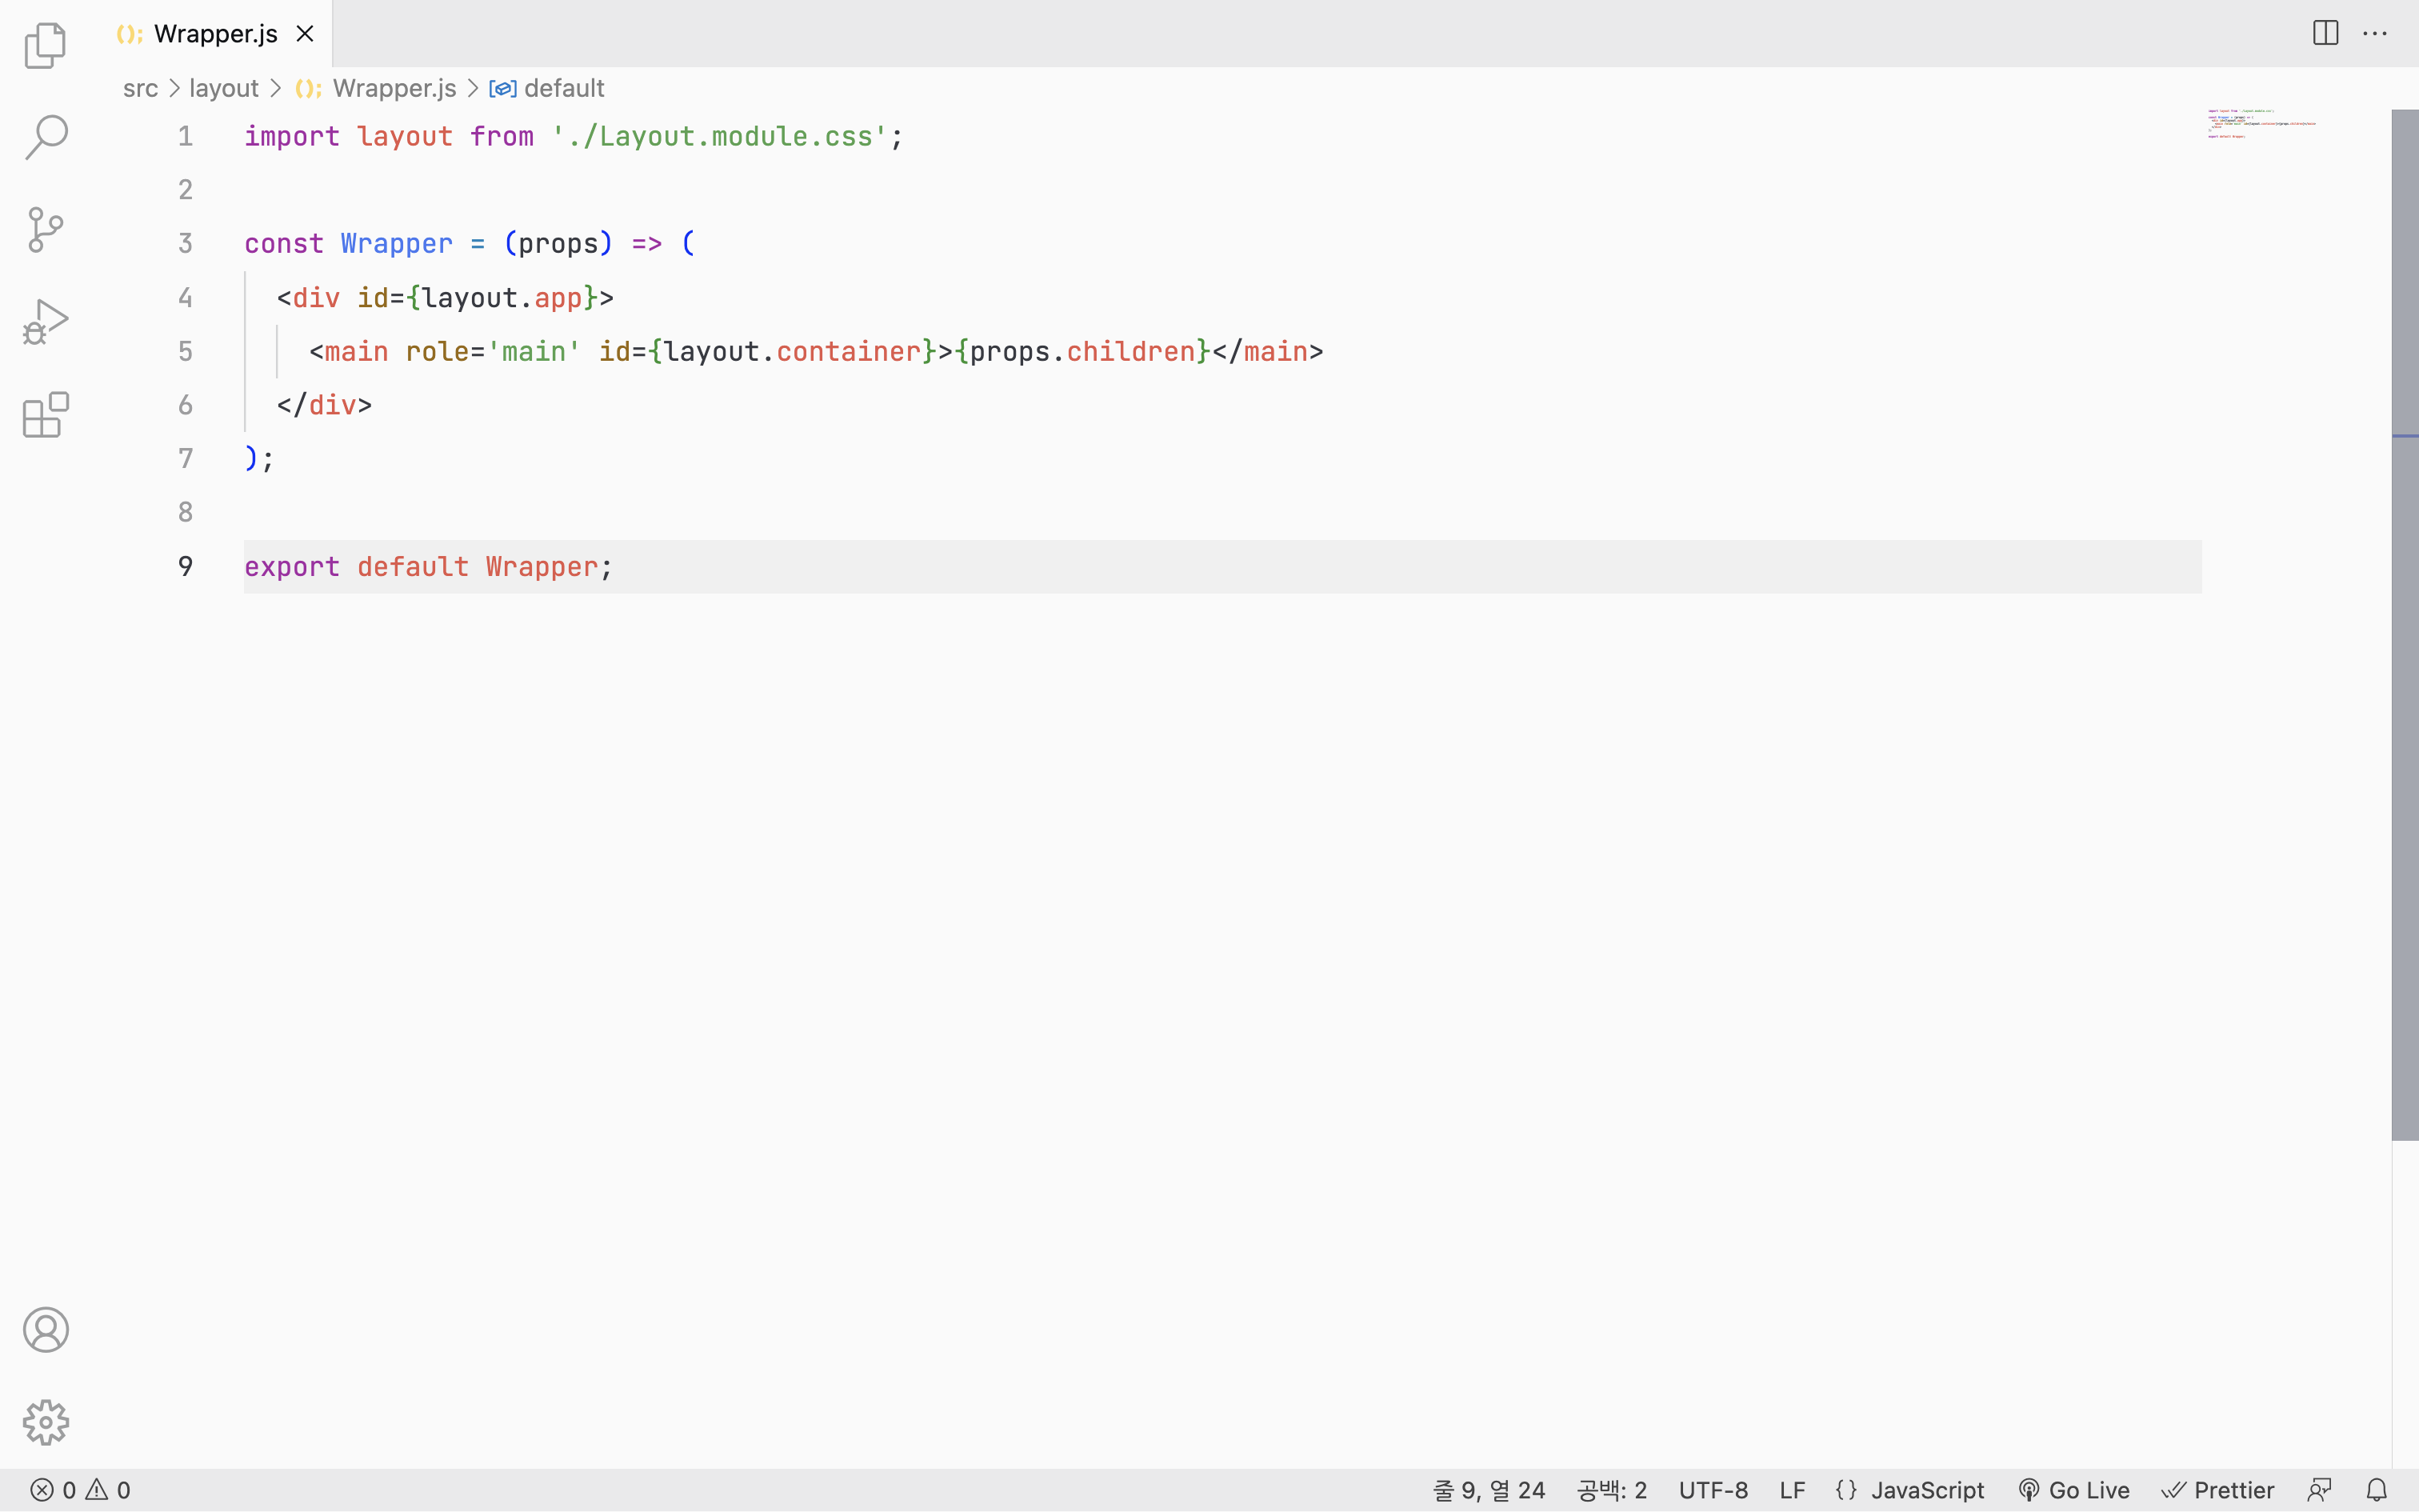Open the Manage gear settings icon
The height and width of the screenshot is (1512, 2419).
coord(45,1421)
